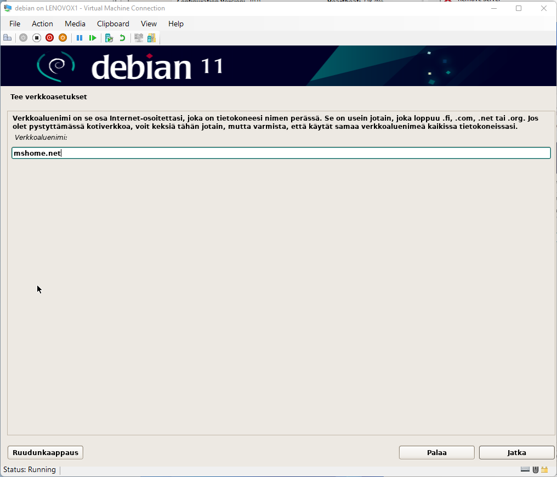
Task: Open the View menu
Action: point(149,24)
